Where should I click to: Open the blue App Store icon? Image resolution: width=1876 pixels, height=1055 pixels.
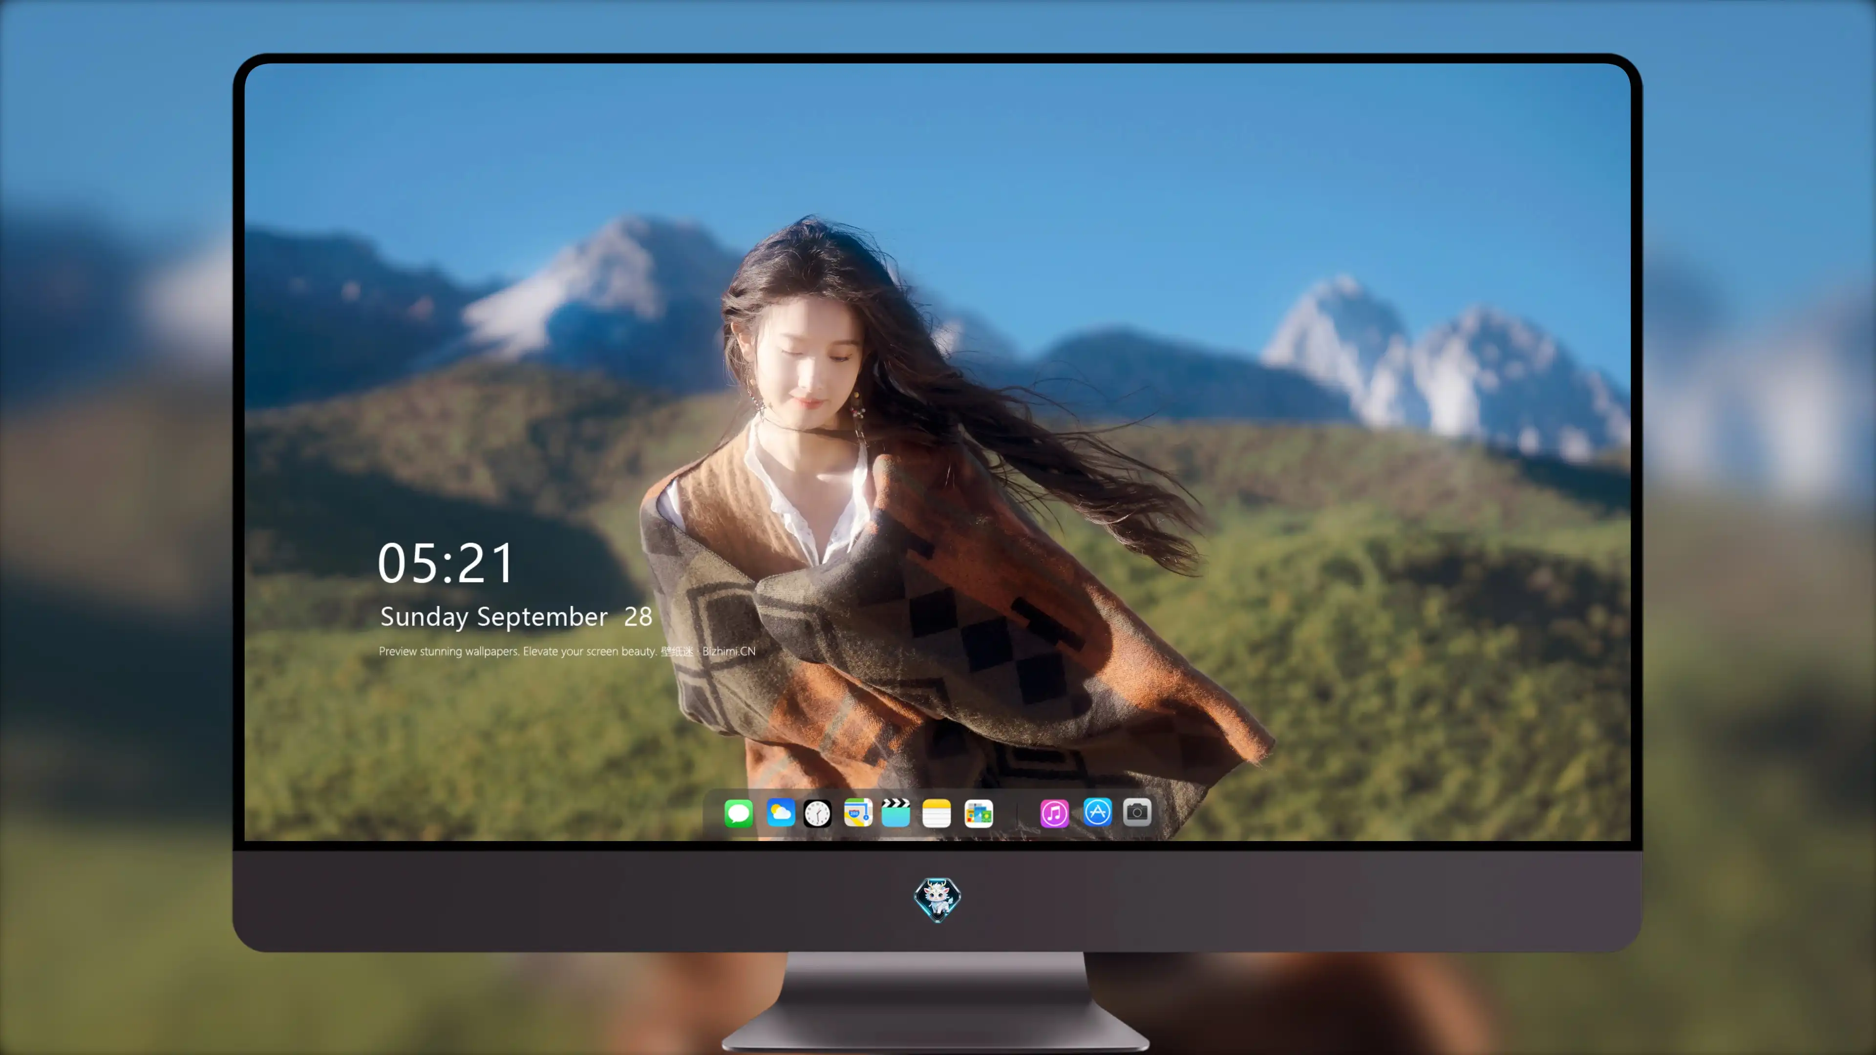[x=1097, y=812]
